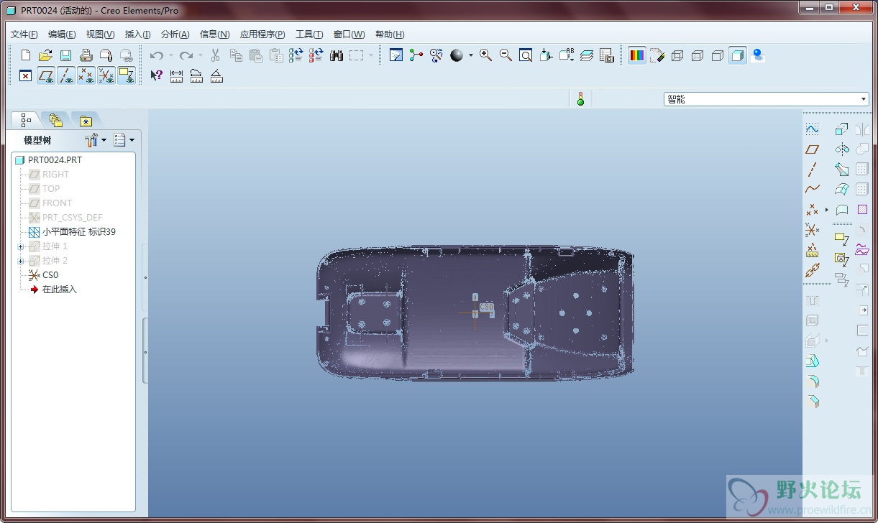Print the model with the printer icon
This screenshot has width=878, height=523.
[x=86, y=55]
